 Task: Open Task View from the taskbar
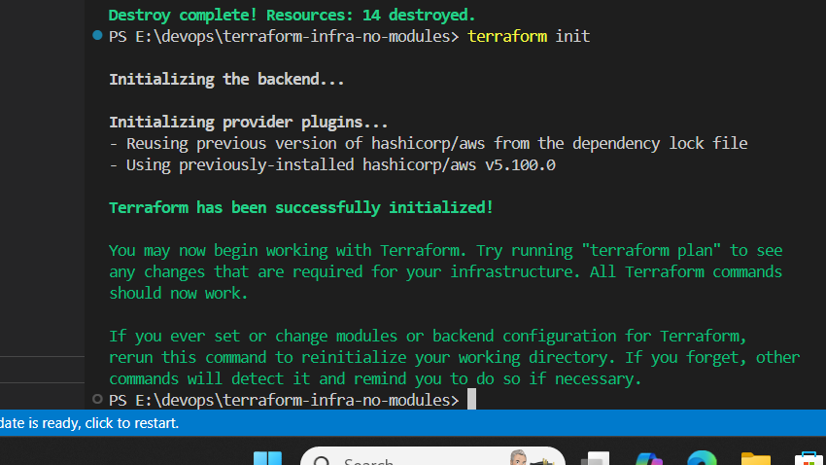(x=594, y=459)
